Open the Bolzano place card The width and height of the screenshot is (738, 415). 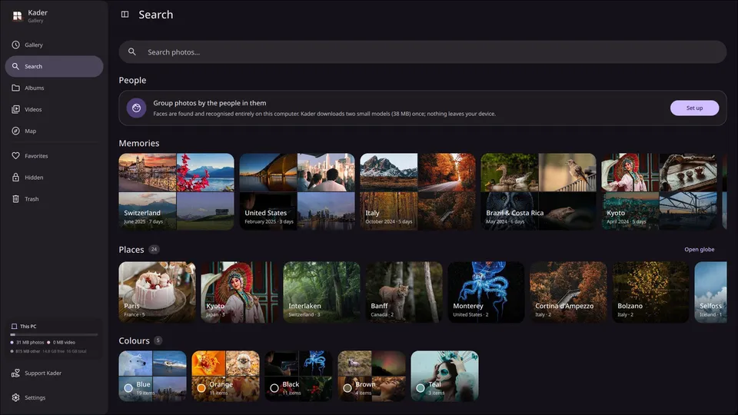tap(650, 292)
